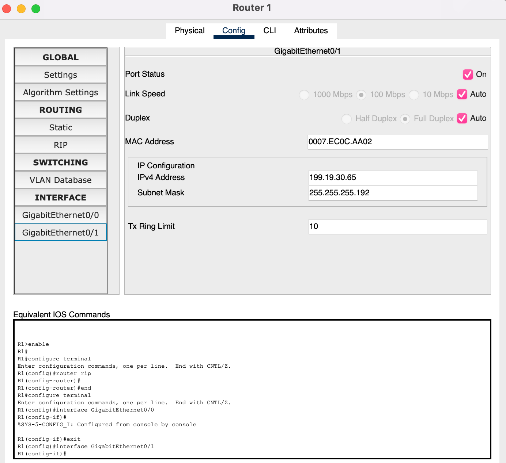Click the R1(config)#router rip command line
This screenshot has height=463, width=506.
[x=54, y=374]
